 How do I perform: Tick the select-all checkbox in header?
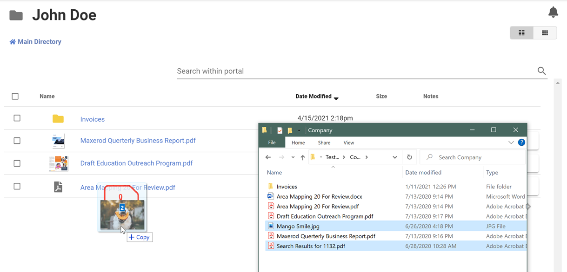tap(15, 96)
